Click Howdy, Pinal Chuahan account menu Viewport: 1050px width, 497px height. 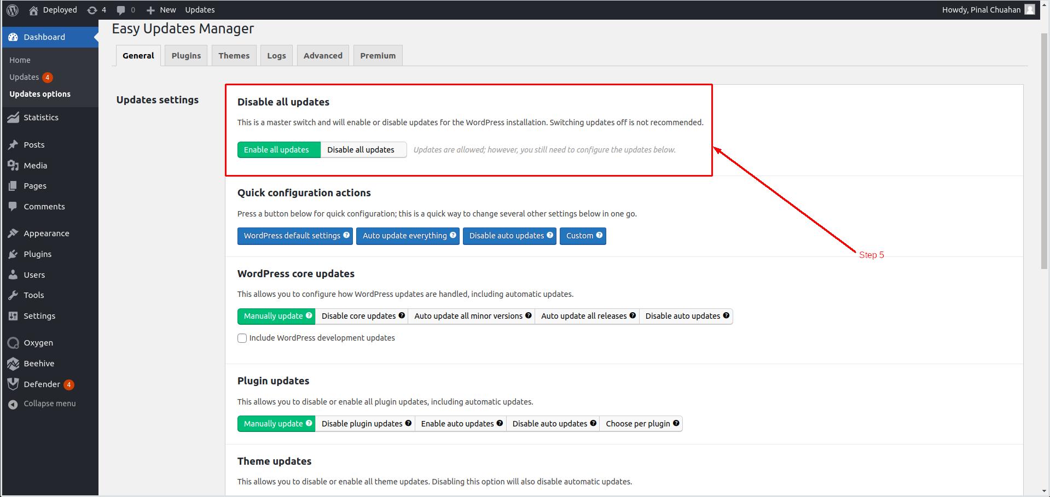pos(988,10)
